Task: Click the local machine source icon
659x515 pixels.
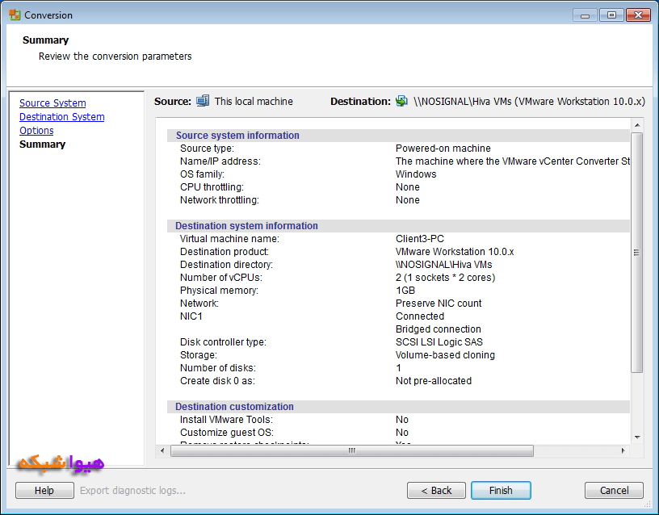Action: coord(203,101)
